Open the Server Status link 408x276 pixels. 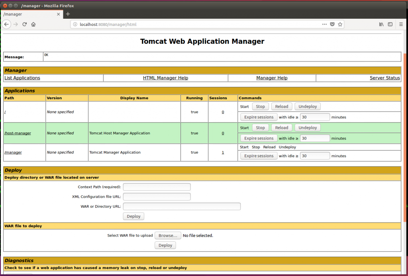point(384,78)
